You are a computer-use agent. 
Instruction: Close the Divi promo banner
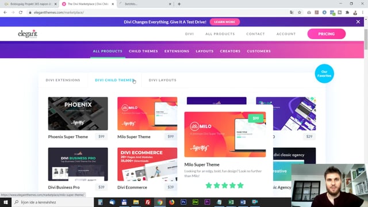point(358,22)
